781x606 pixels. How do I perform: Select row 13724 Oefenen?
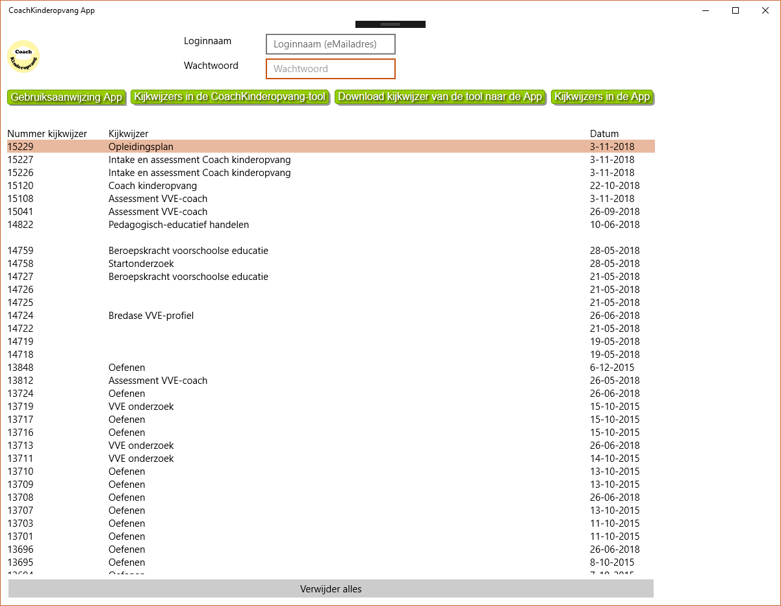point(331,394)
